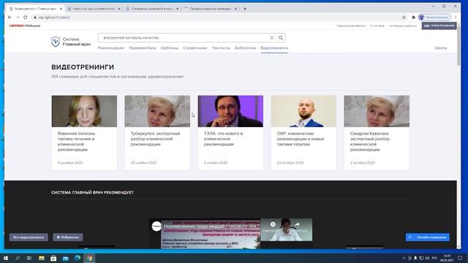Open the Windows Start menu
The height and width of the screenshot is (263, 468).
click(x=6, y=258)
